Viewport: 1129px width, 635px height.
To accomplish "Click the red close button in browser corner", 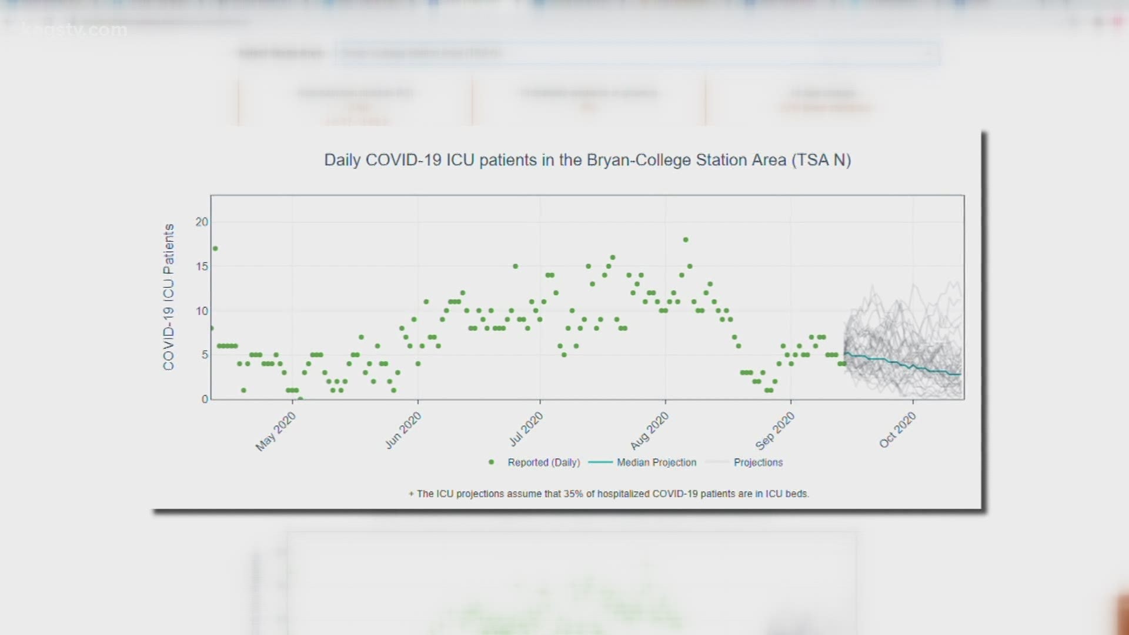I will pos(1117,22).
